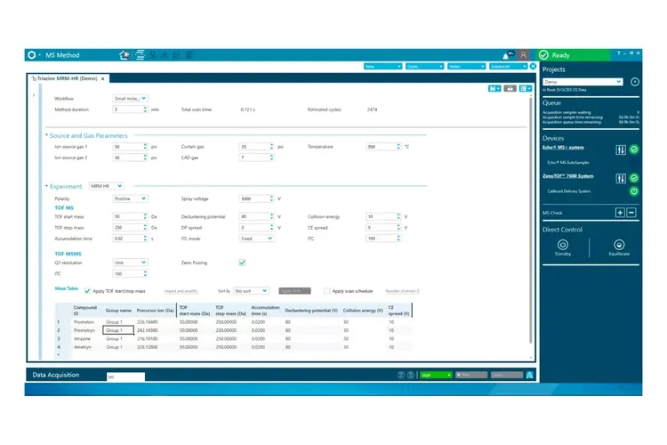The width and height of the screenshot is (667, 445).
Task: Click the add project plus icon
Action: click(634, 82)
